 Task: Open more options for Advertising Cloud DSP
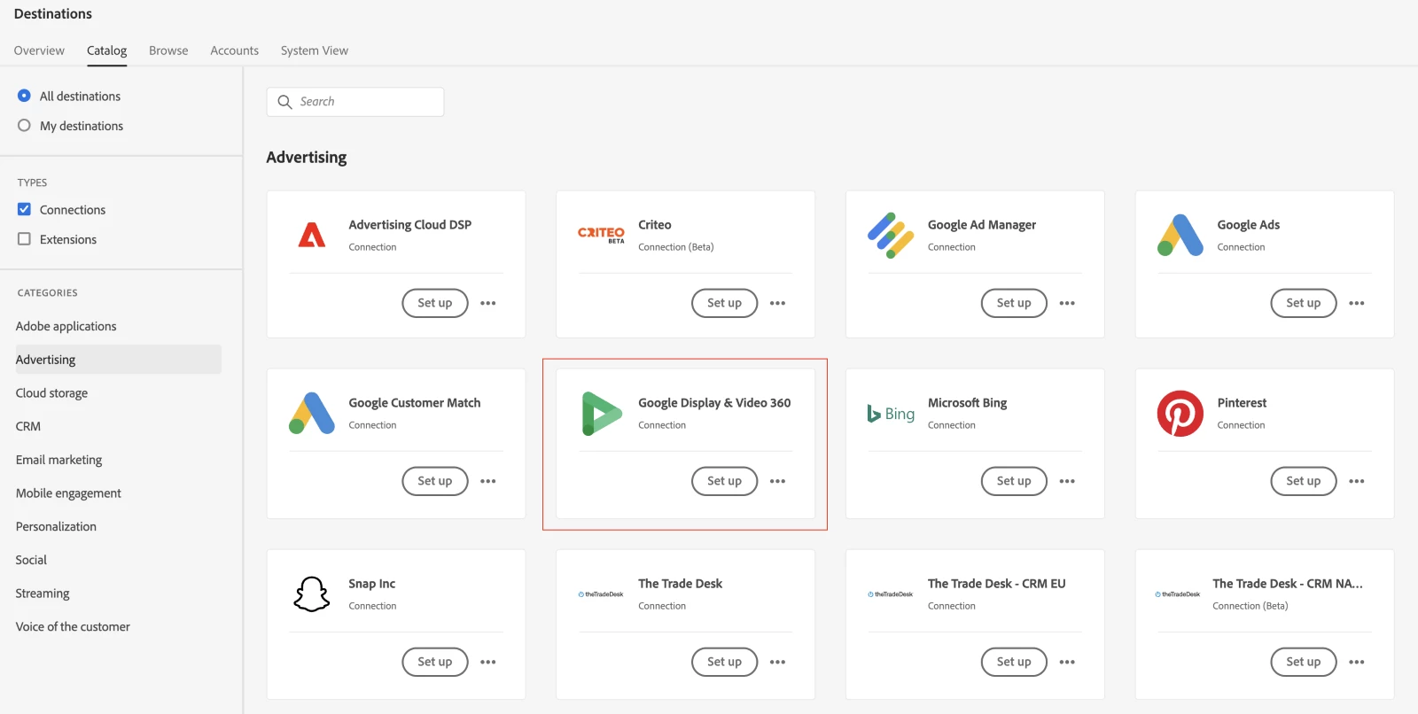point(488,303)
